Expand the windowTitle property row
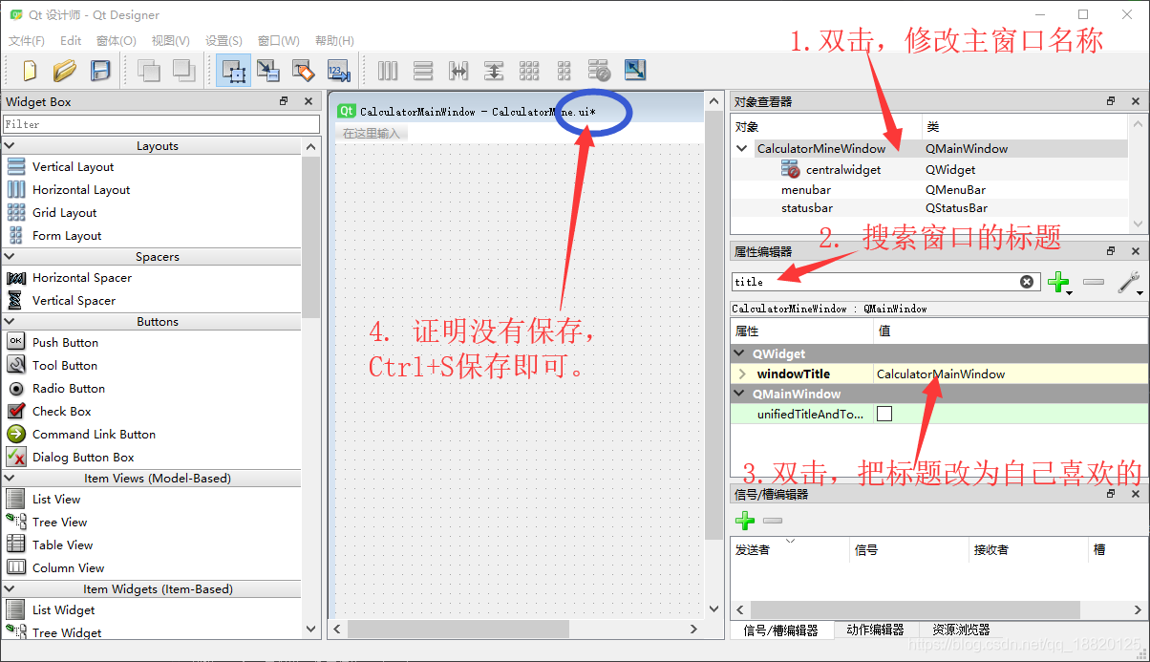 [x=743, y=374]
